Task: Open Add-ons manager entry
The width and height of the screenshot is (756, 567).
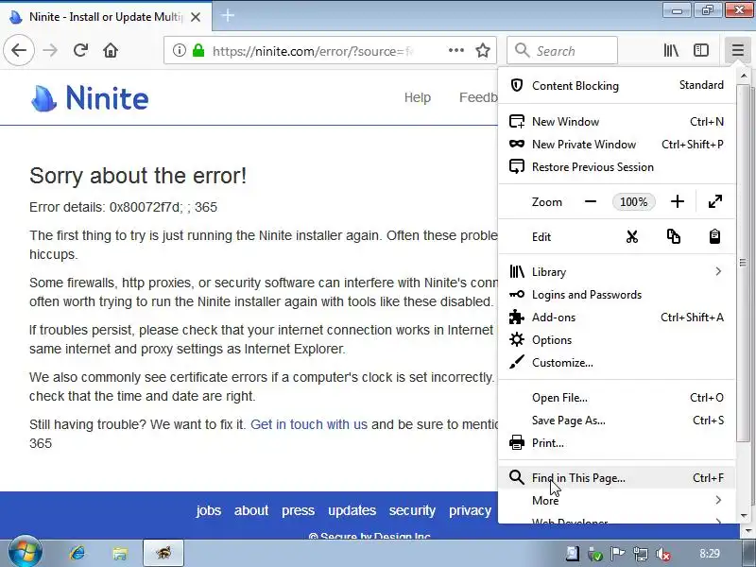Action: pos(617,318)
